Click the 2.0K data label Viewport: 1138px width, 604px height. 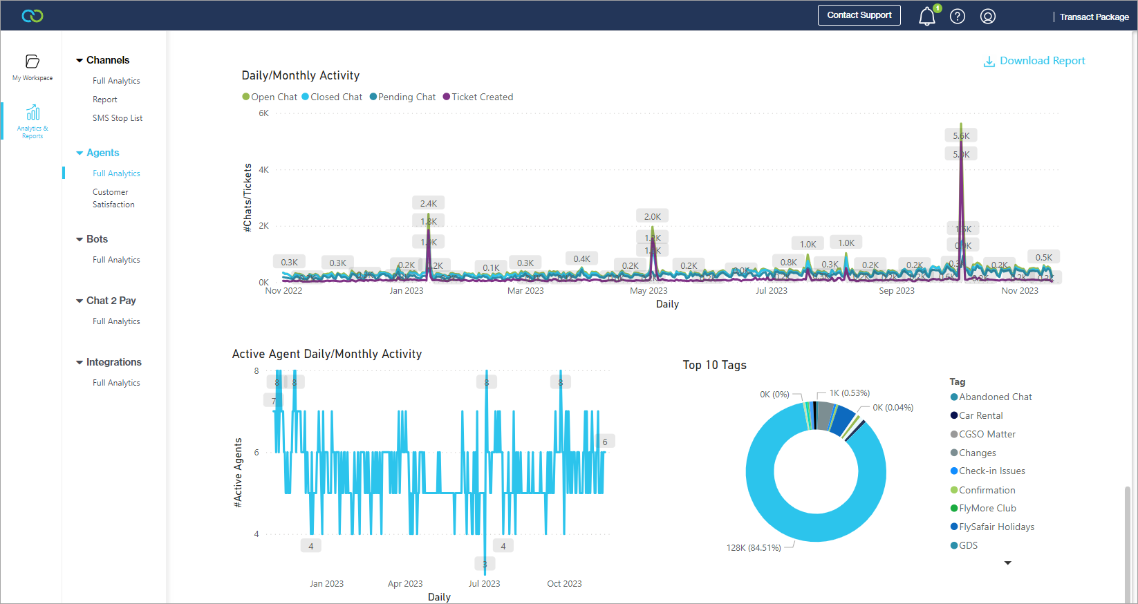click(x=653, y=216)
